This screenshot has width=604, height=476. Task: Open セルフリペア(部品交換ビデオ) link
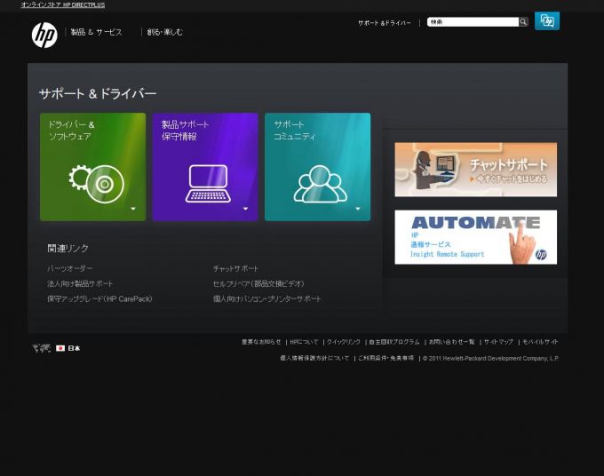click(258, 284)
